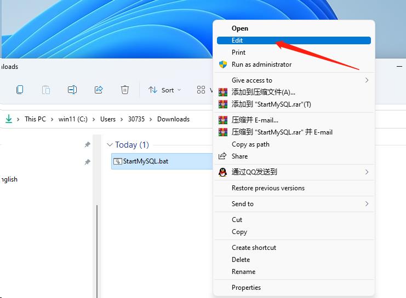This screenshot has width=406, height=298.
Task: Click the Delete trash can icon
Action: (125, 90)
